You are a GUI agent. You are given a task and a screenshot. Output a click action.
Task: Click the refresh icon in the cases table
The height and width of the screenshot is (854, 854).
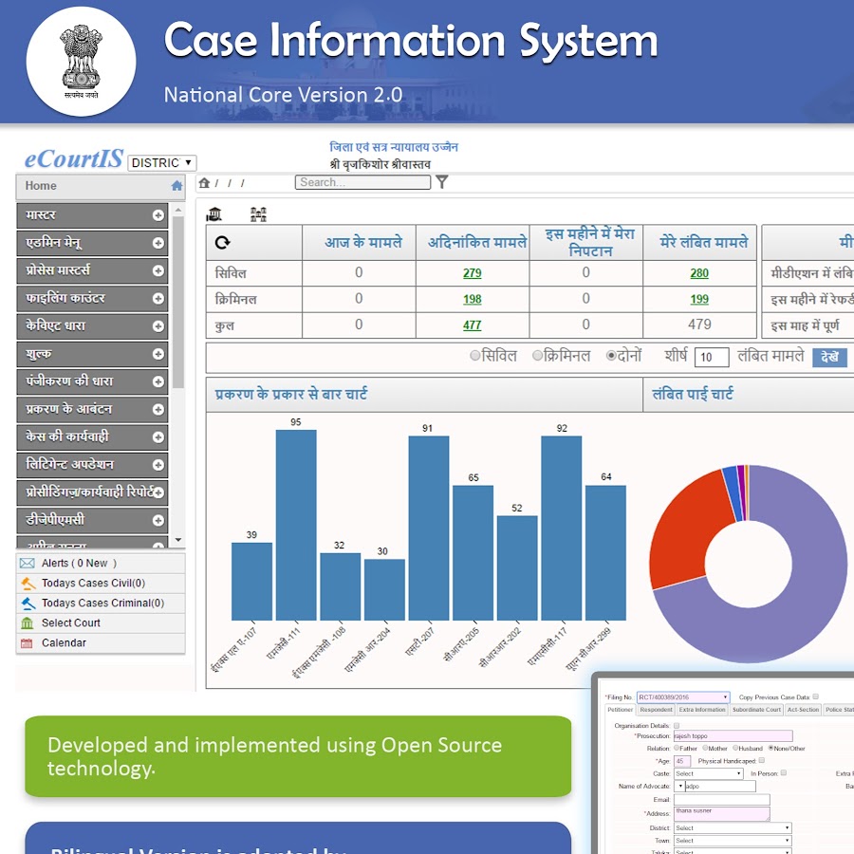coord(222,242)
